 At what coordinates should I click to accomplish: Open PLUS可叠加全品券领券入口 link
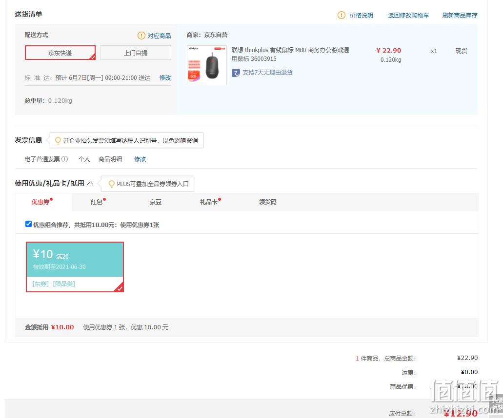click(153, 184)
